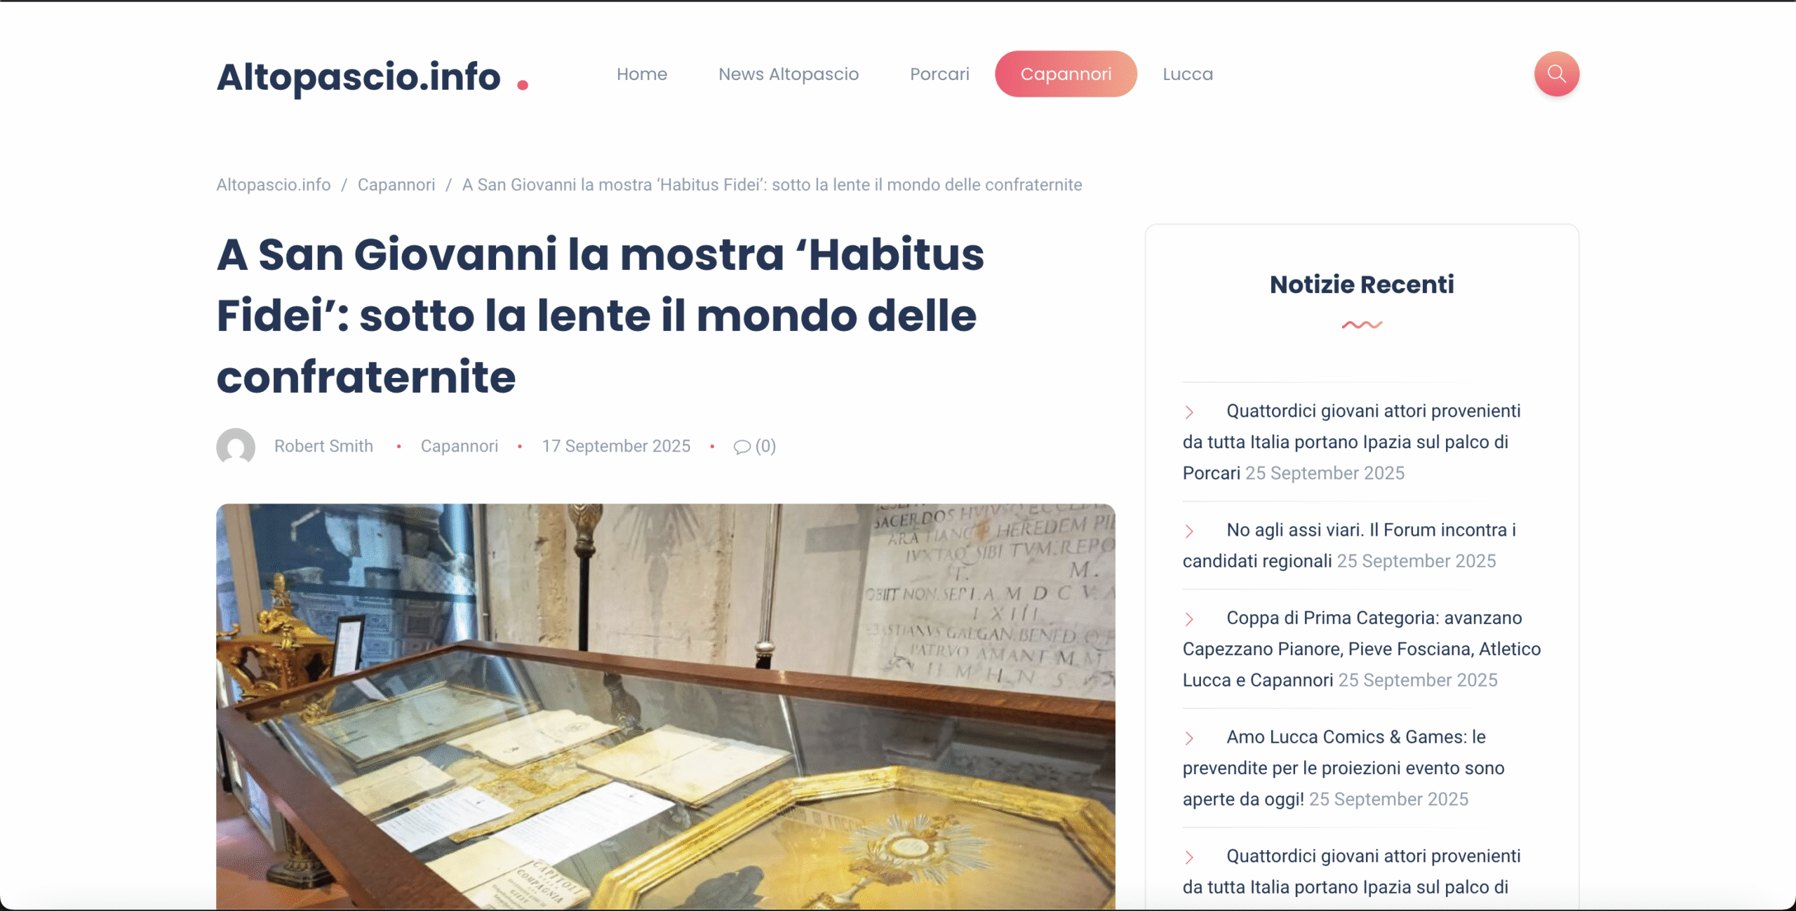
Task: Click Robert Smith's author avatar icon
Action: coord(236,446)
